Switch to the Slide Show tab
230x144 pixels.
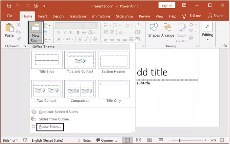[125, 16]
